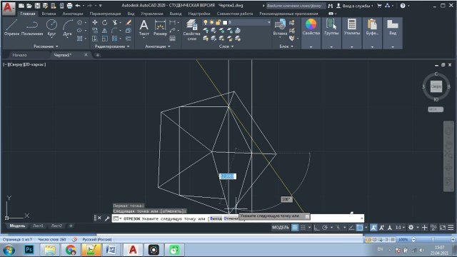Click the Fillet tool icon
The image size is (457, 257).
tap(114, 30)
